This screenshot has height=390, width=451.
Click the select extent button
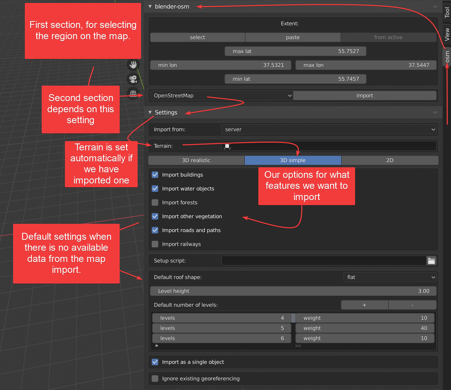coord(197,37)
